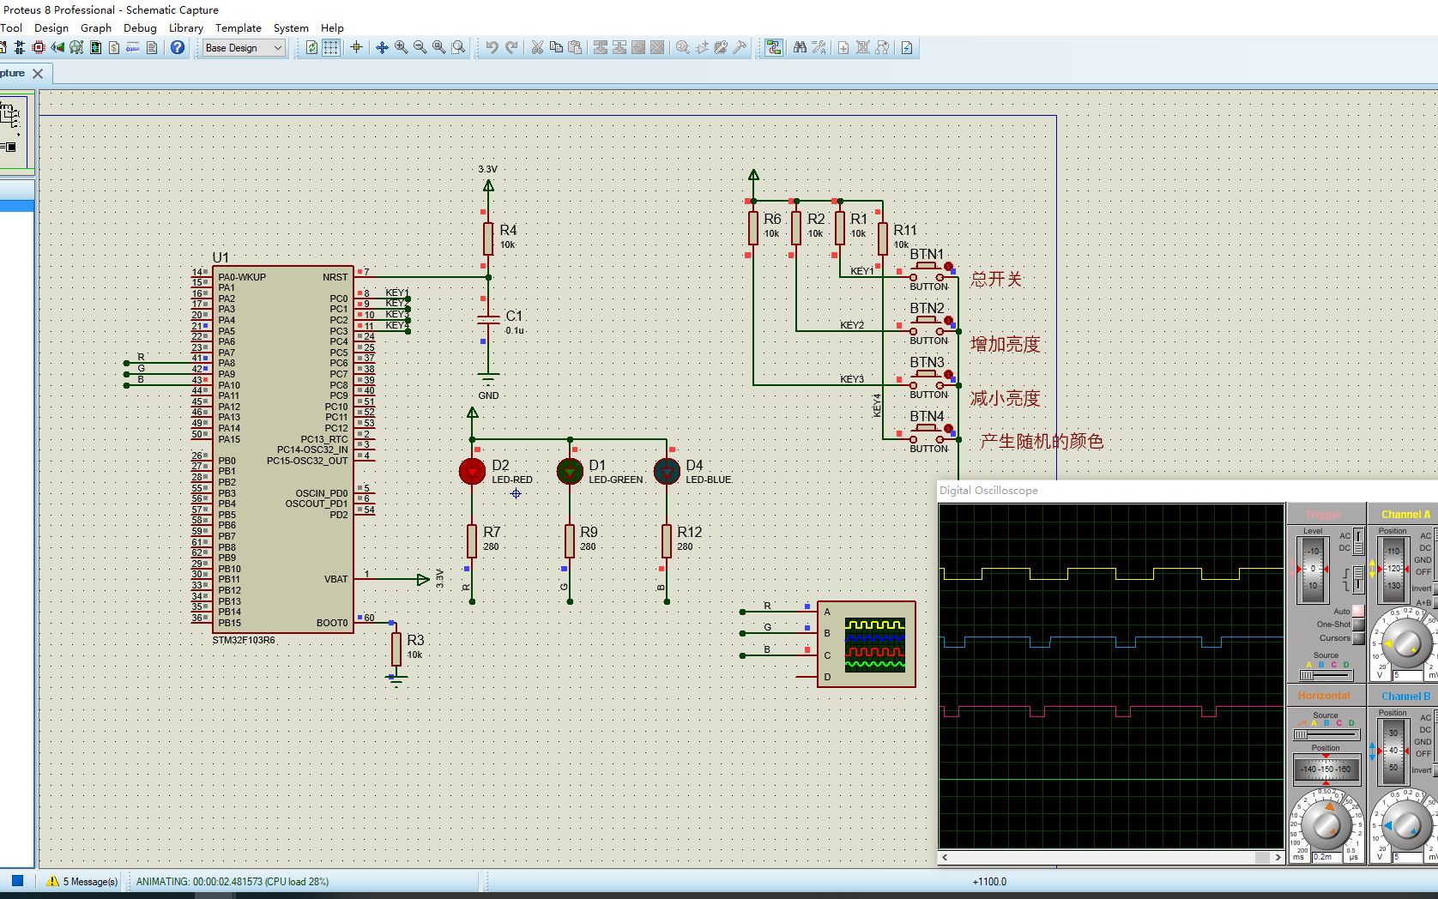Toggle oscilloscope trigger Auto button
The image size is (1438, 899).
(1358, 611)
